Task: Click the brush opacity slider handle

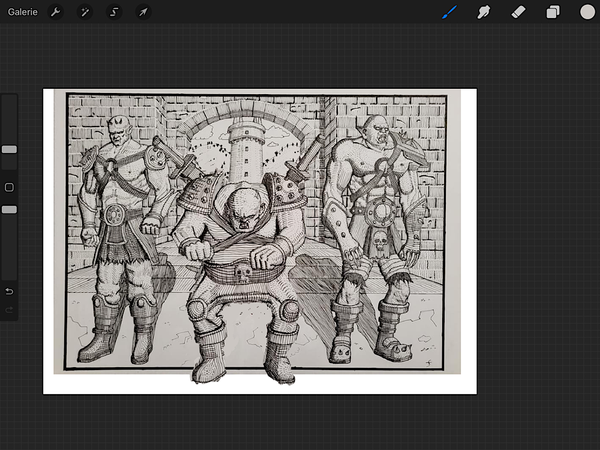Action: (9, 209)
